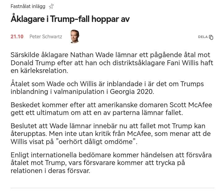Click the paragraph starting "Åtalet som Wade"
The image size is (224, 191).
(107, 88)
